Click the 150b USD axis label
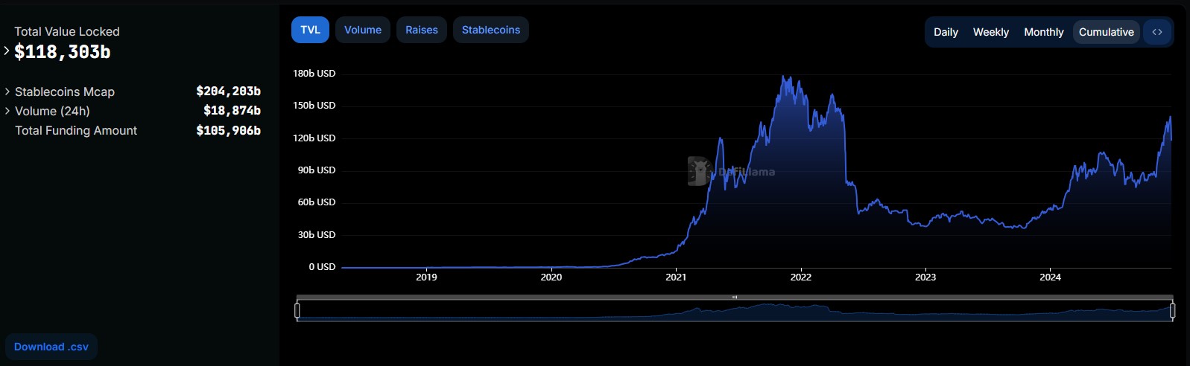Image resolution: width=1190 pixels, height=366 pixels. pyautogui.click(x=314, y=106)
